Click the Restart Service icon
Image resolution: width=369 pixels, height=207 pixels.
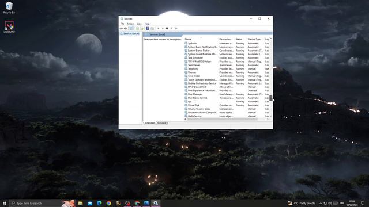coord(176,28)
